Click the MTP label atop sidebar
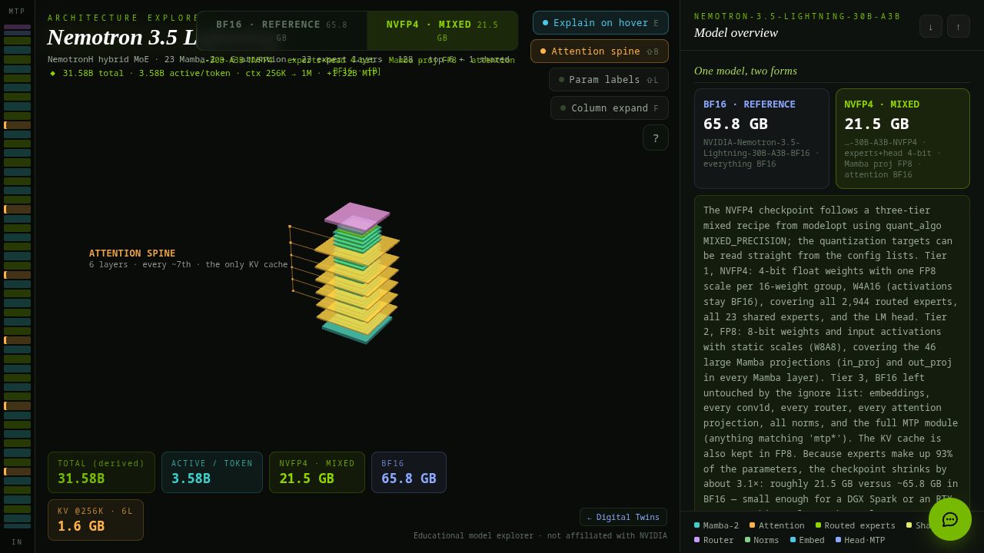Image resolution: width=984 pixels, height=553 pixels. [x=17, y=12]
